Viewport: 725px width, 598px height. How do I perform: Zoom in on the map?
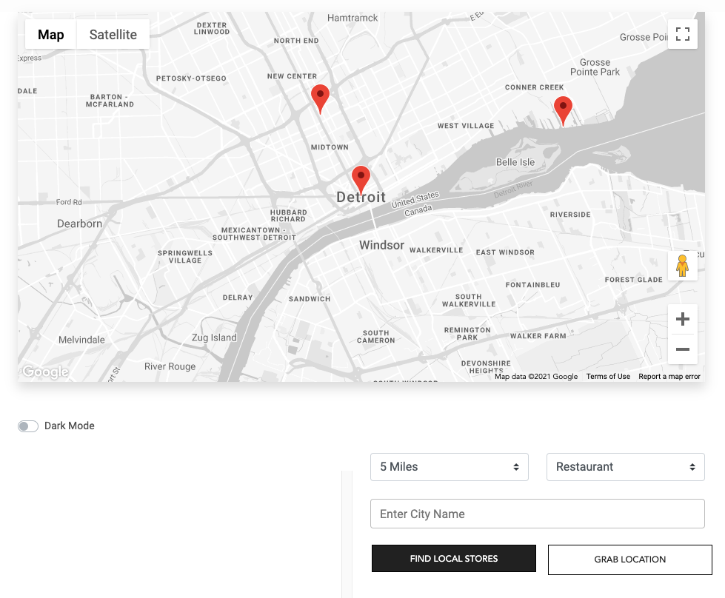pos(682,319)
